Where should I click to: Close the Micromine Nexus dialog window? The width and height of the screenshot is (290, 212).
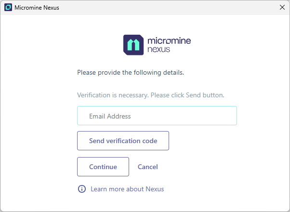282,7
